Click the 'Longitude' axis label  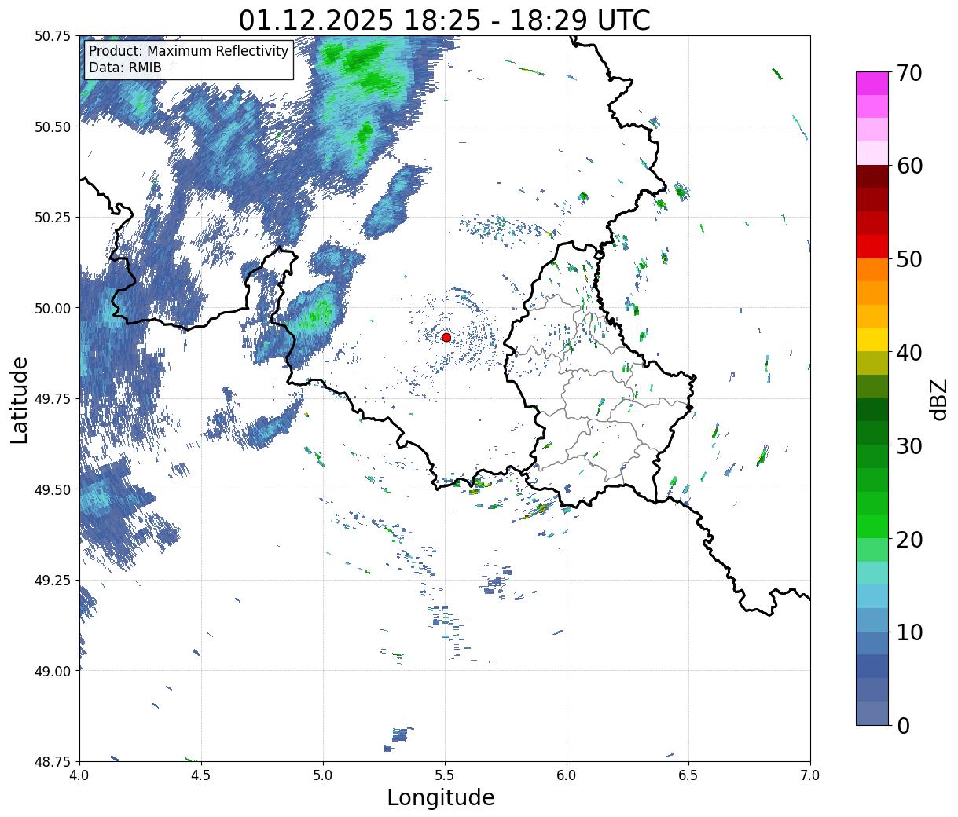coord(441,797)
